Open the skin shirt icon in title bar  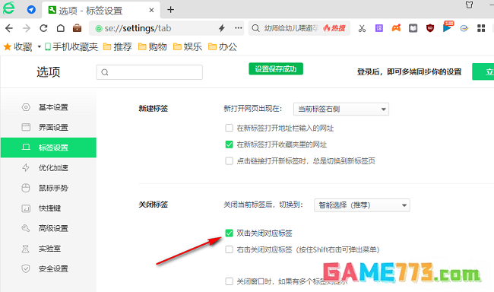pyautogui.click(x=470, y=5)
